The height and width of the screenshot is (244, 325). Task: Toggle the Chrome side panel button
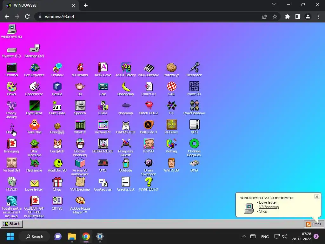click(298, 17)
